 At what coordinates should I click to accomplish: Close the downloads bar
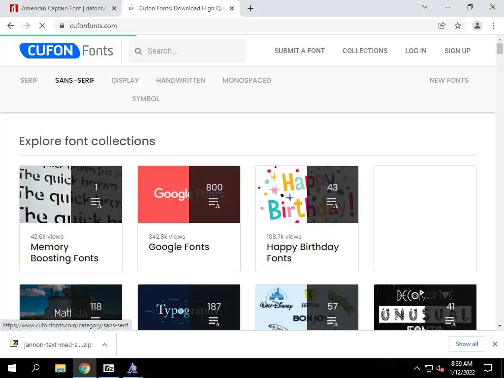coord(495,344)
